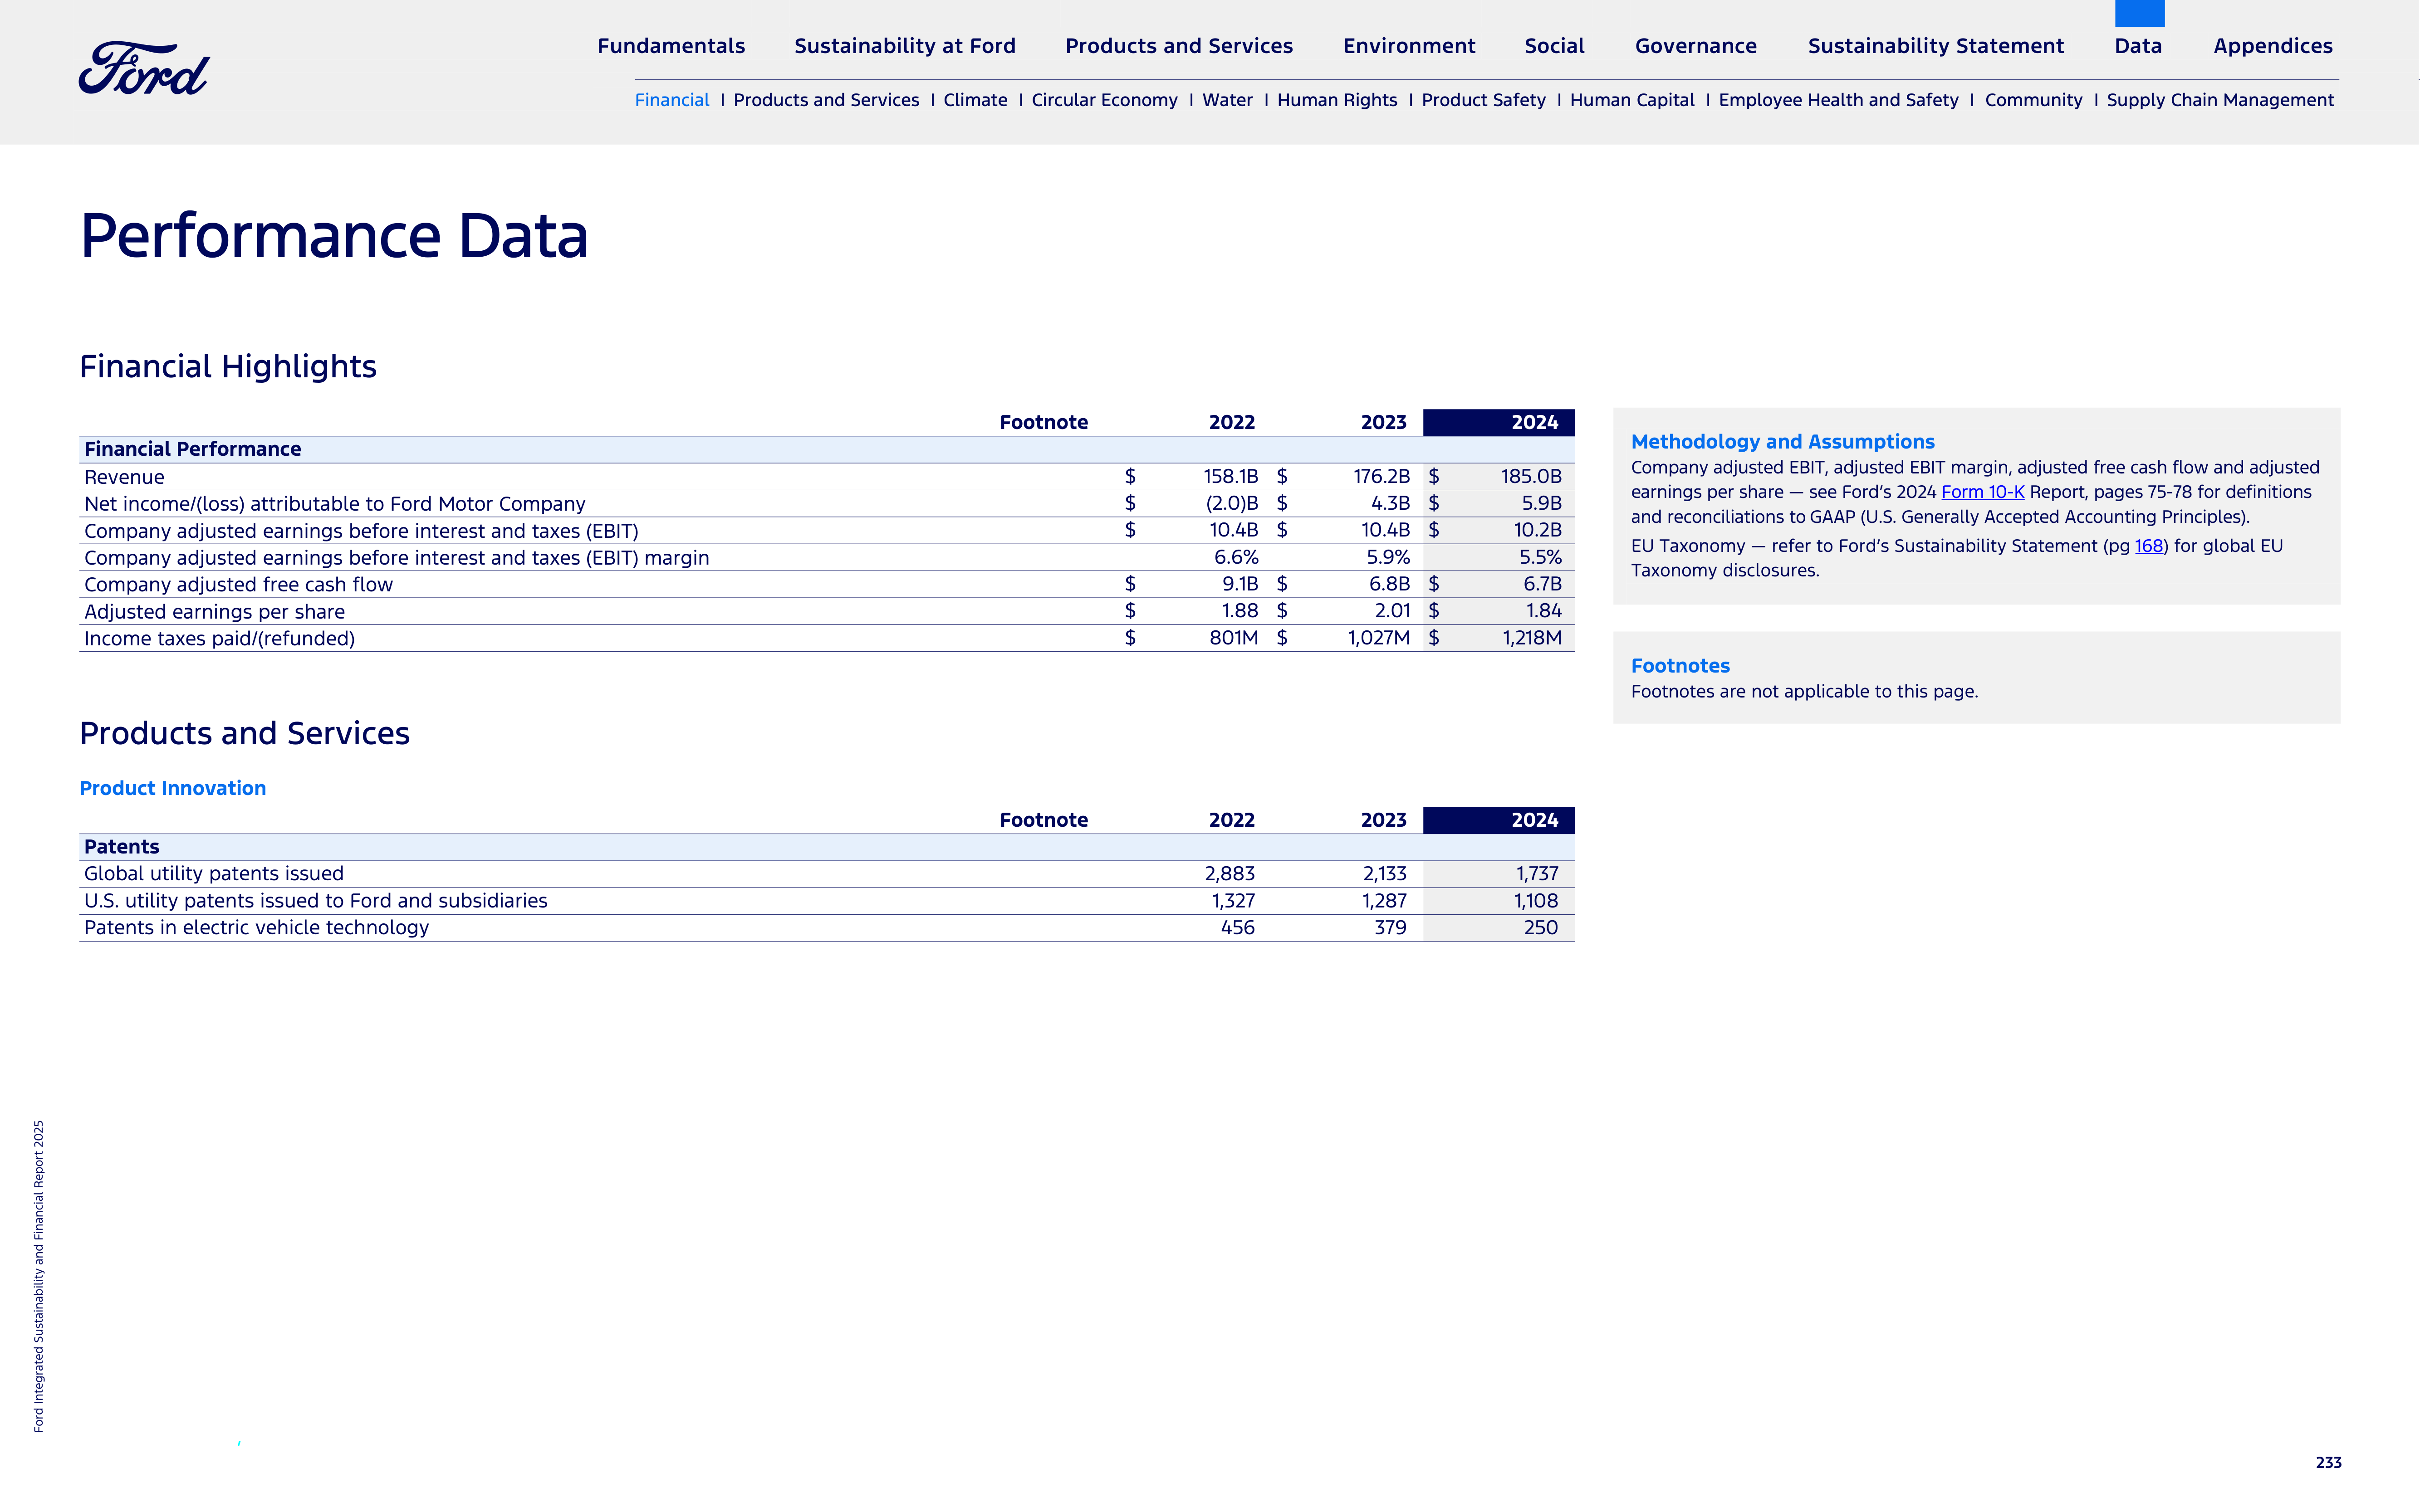Click the Footnotes sidebar heading
Image resolution: width=2420 pixels, height=1512 pixels.
coord(1680,666)
